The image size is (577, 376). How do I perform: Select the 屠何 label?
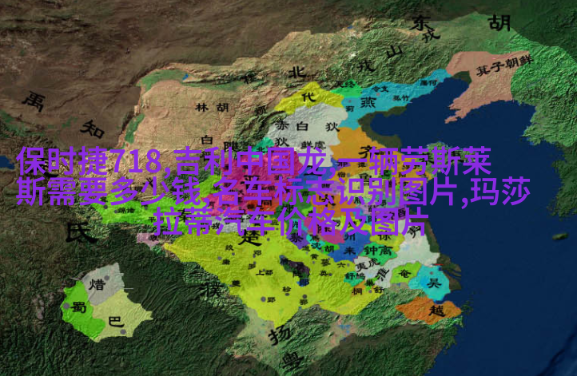[x=428, y=83]
